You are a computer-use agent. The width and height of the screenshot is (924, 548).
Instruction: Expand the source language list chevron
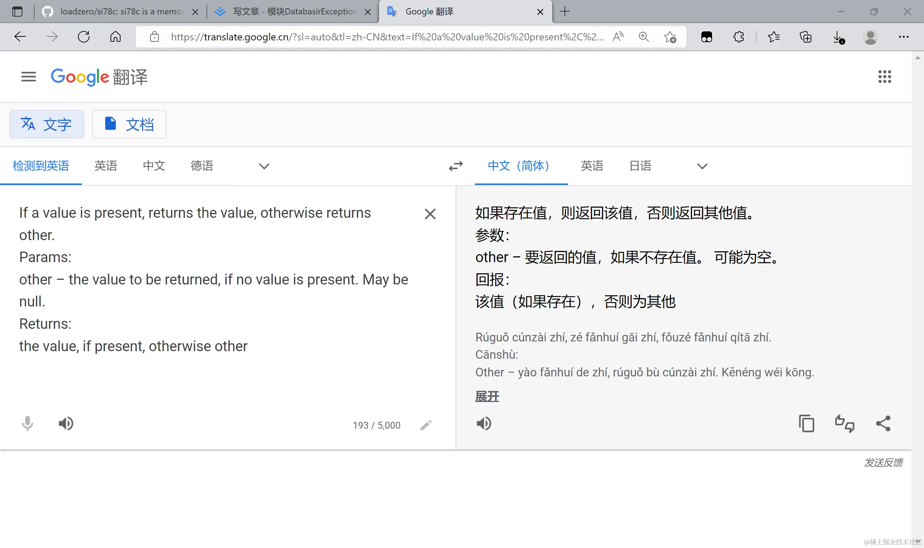[x=264, y=166]
